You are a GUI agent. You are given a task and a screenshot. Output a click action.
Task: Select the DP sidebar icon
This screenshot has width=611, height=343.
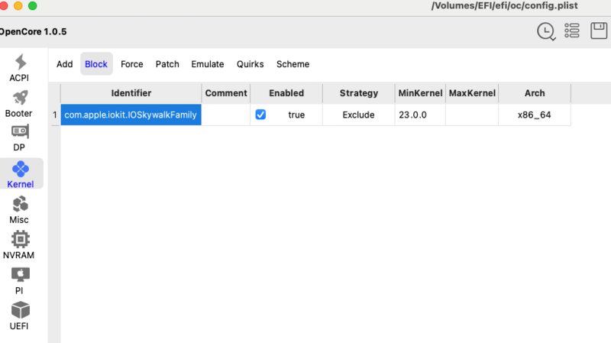tap(20, 138)
